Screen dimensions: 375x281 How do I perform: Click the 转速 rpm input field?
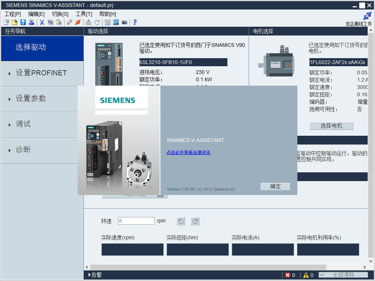(136, 221)
